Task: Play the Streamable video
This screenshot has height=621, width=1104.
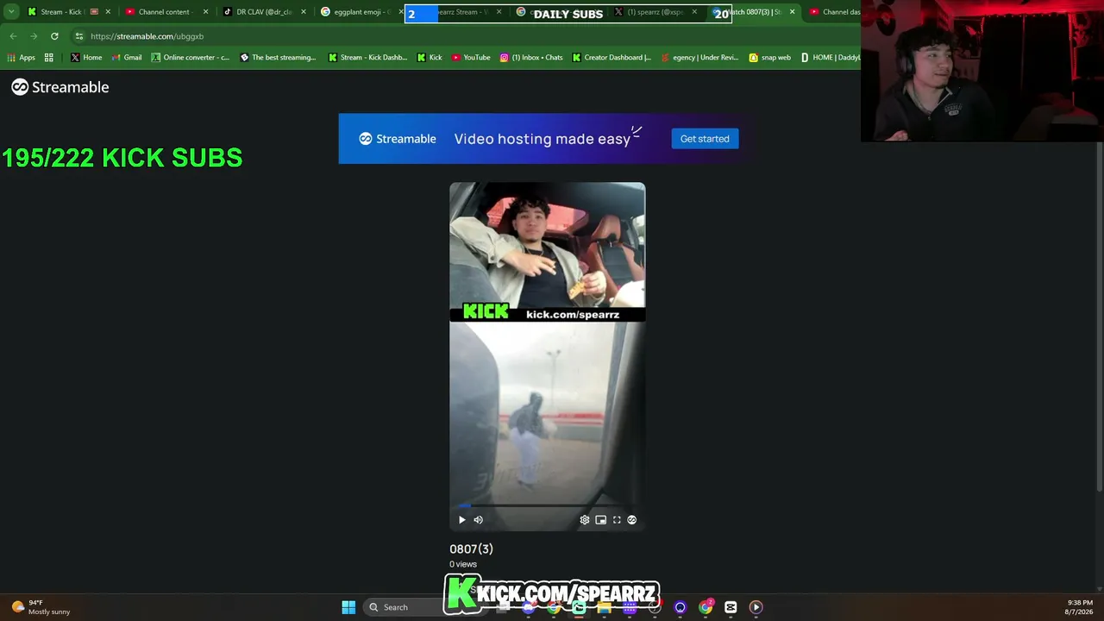Action: (x=462, y=520)
